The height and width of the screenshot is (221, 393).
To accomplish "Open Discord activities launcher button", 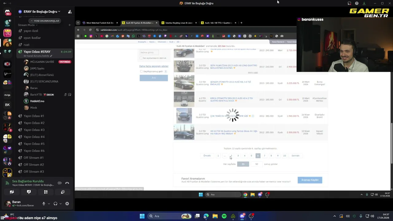I will (x=46, y=192).
